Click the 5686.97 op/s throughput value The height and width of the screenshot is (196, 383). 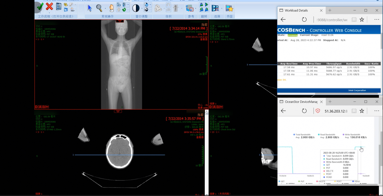point(334,67)
